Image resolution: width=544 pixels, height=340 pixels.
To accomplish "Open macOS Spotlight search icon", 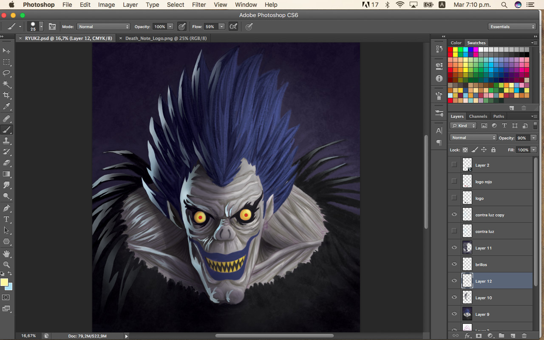I will 504,5.
